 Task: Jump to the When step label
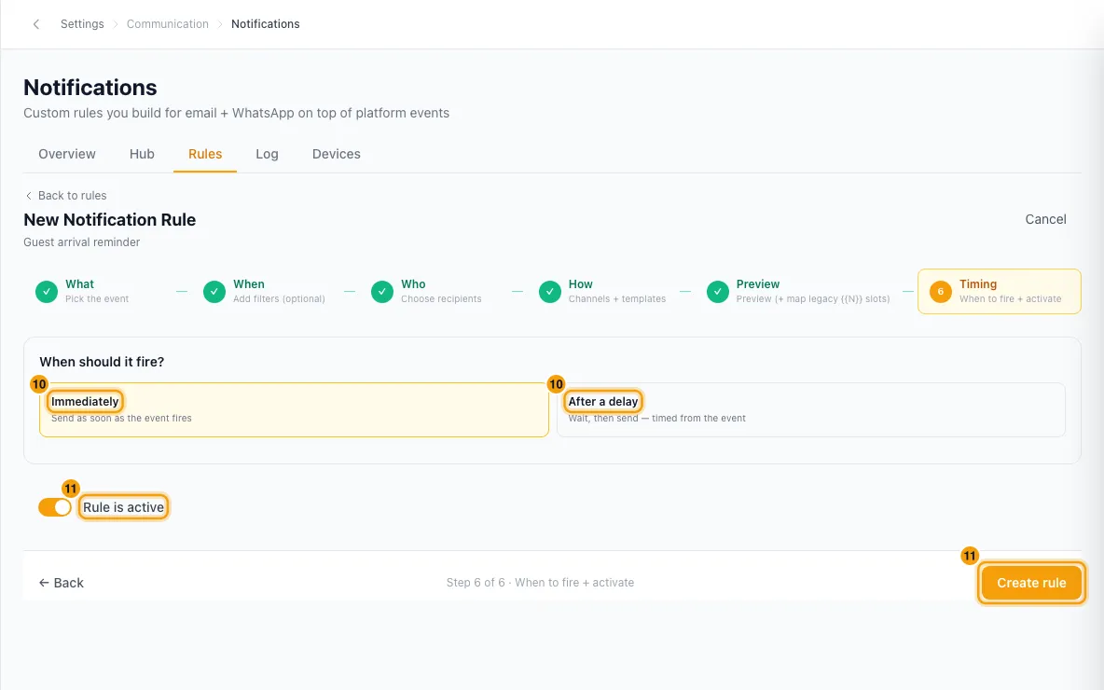coord(249,284)
